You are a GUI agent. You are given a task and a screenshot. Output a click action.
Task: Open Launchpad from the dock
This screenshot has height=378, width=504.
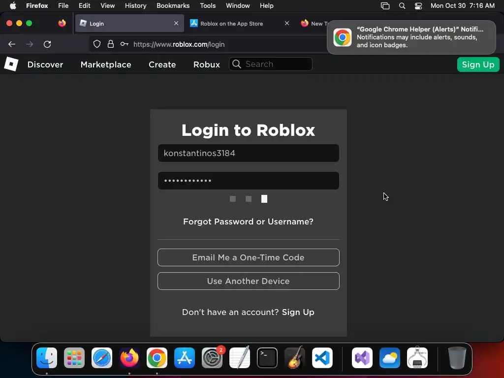(74, 358)
